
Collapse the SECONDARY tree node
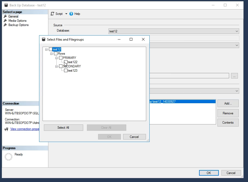(56, 66)
